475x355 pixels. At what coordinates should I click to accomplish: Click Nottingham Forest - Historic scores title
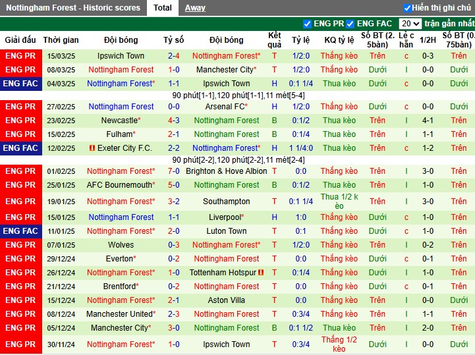(x=73, y=8)
